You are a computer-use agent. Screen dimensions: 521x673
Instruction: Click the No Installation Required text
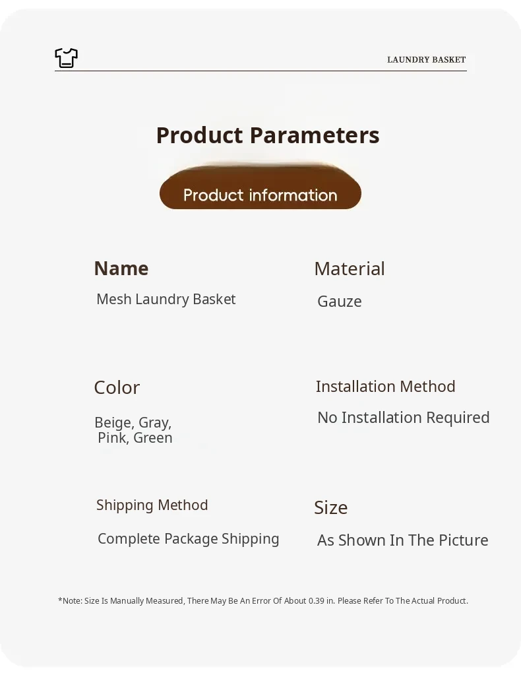(x=403, y=418)
